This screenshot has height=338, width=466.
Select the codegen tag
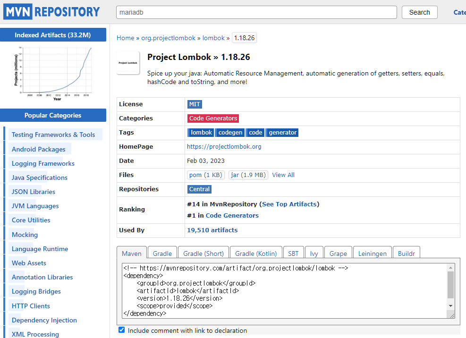click(x=230, y=133)
